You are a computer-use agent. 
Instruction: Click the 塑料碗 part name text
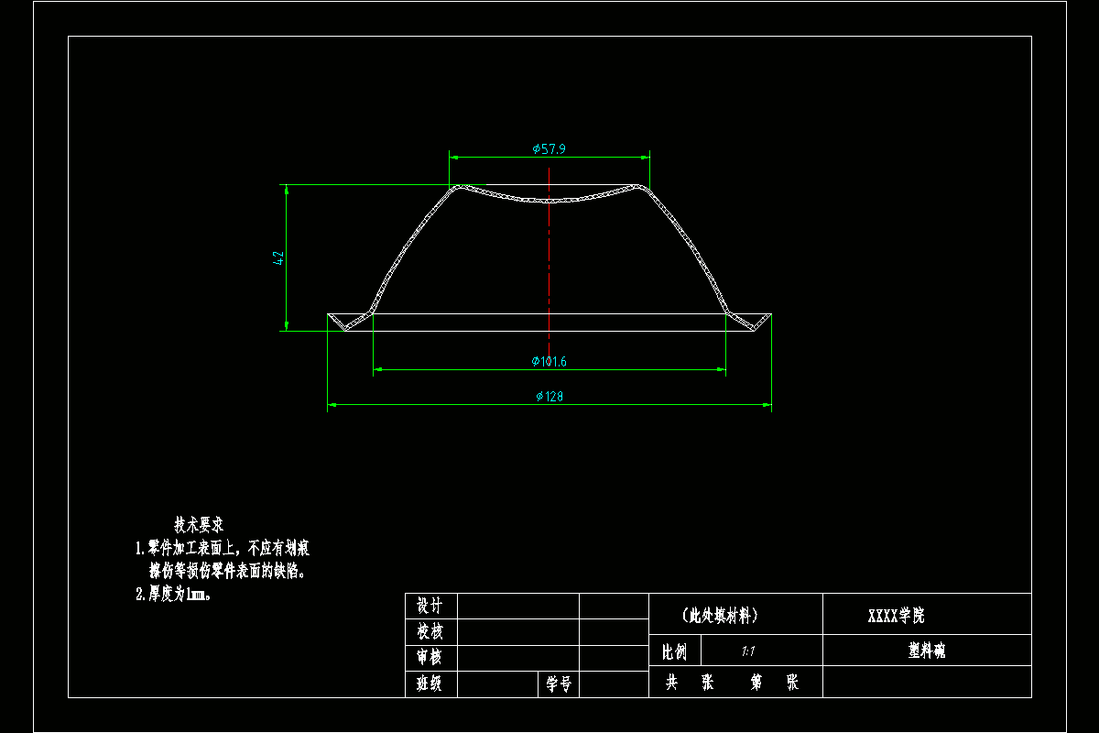click(927, 651)
